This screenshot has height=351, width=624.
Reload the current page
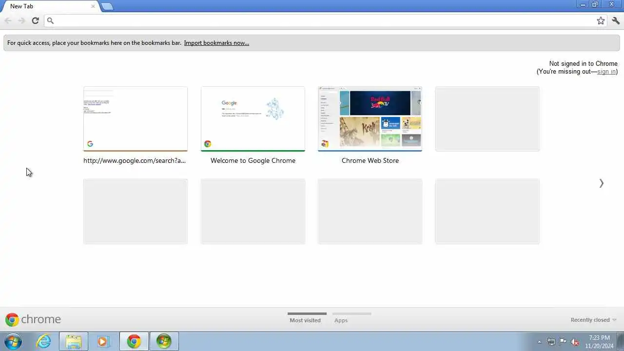pyautogui.click(x=35, y=20)
